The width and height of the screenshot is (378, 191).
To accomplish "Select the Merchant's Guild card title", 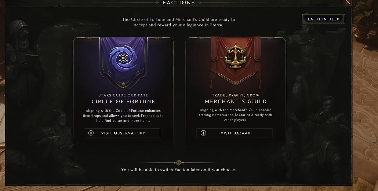I will coord(236,102).
